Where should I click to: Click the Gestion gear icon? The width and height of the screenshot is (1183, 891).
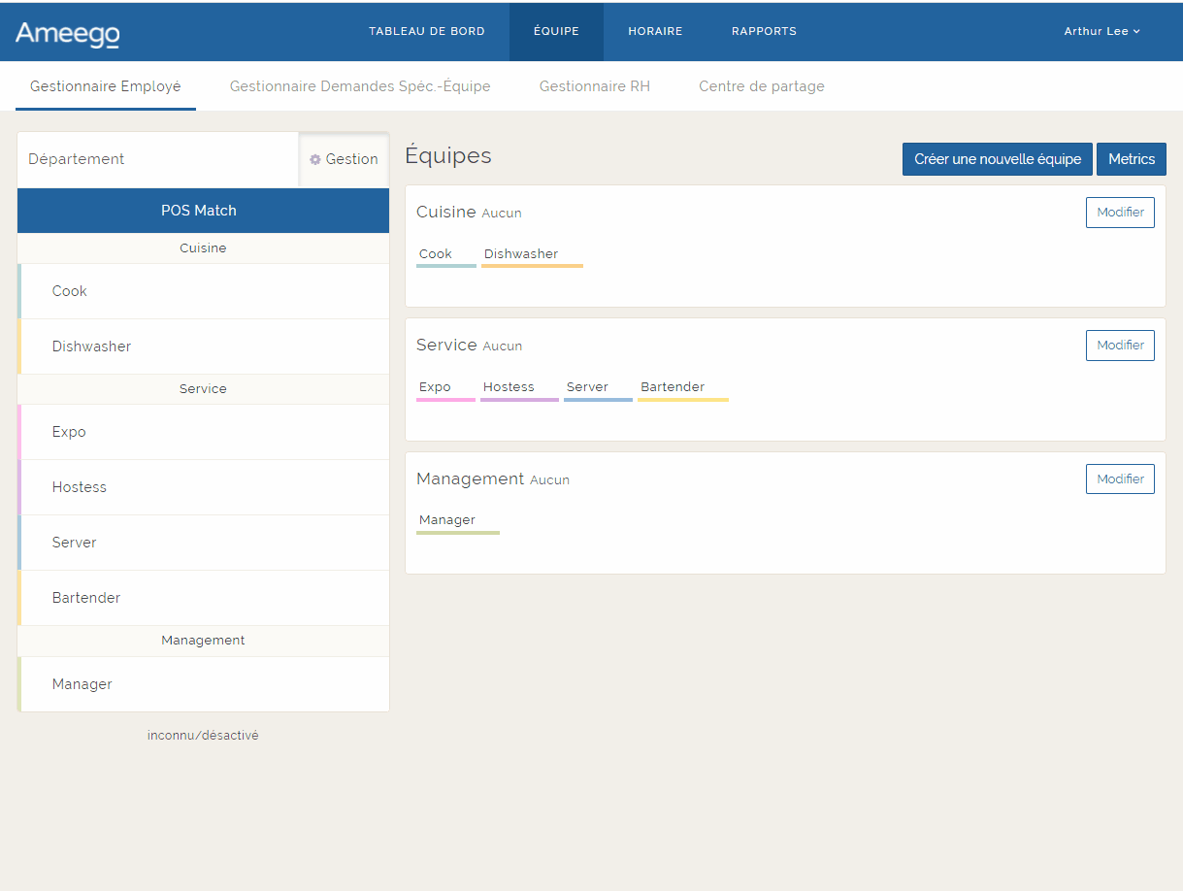pyautogui.click(x=315, y=159)
